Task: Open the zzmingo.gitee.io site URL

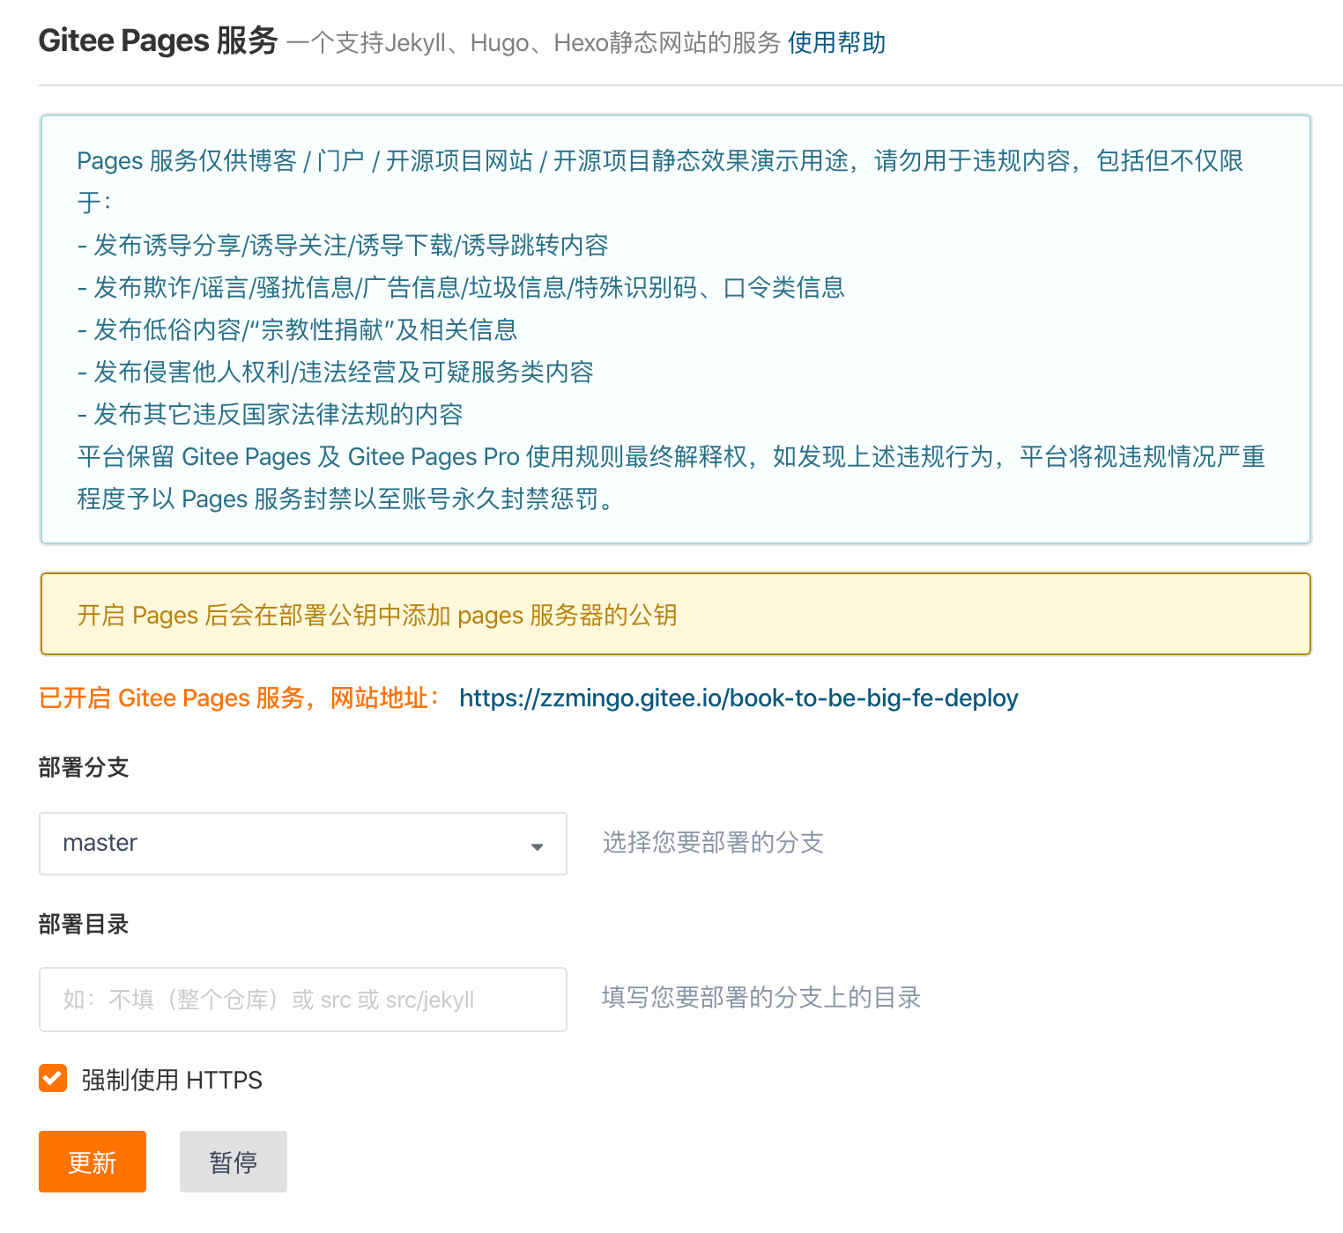Action: 738,698
